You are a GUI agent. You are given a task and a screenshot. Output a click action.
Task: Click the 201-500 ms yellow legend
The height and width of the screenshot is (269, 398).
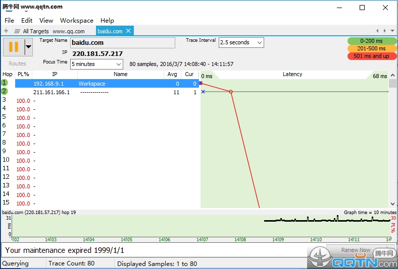(372, 48)
